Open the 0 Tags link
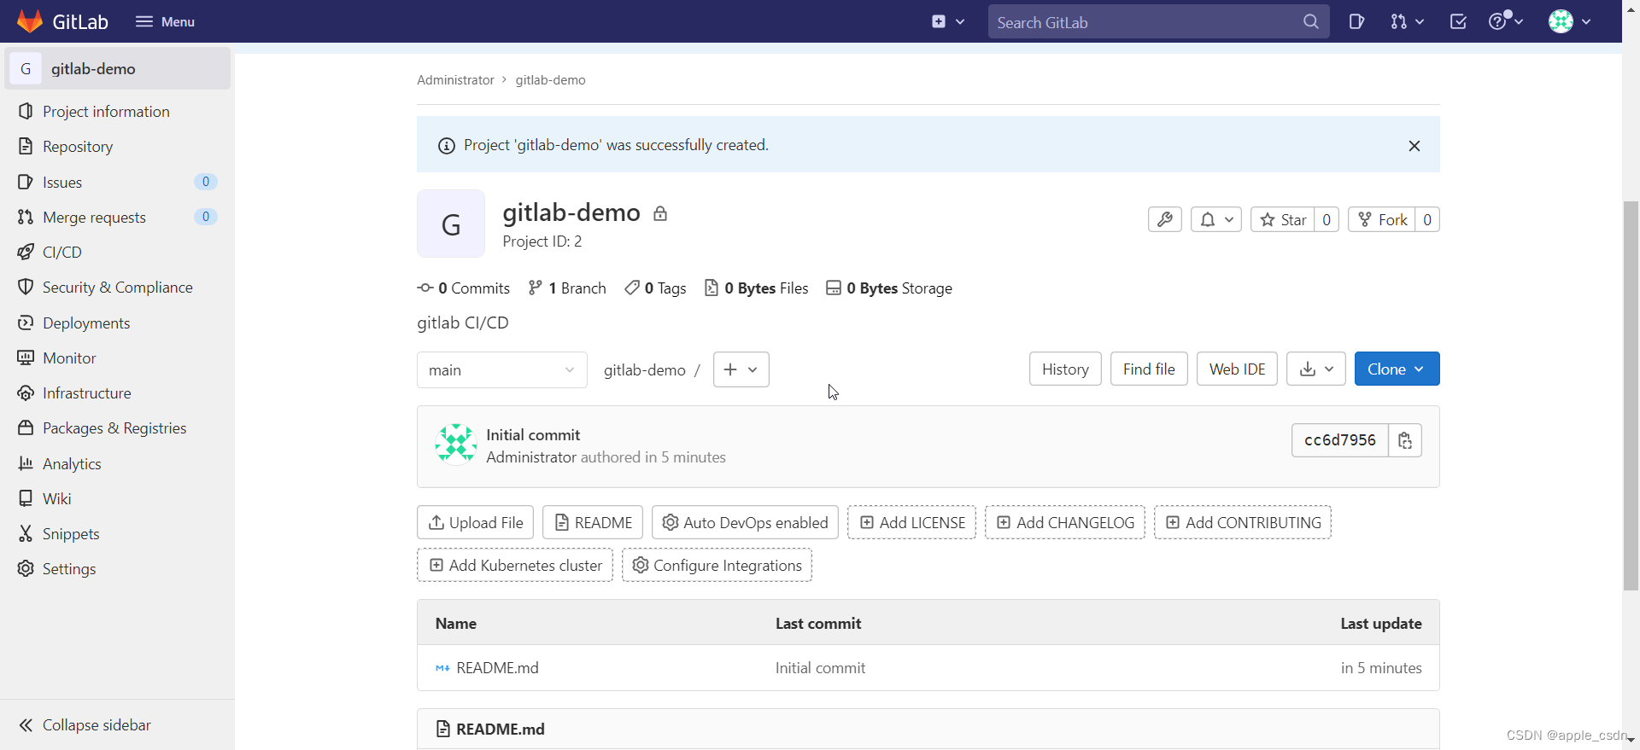Image resolution: width=1640 pixels, height=750 pixels. click(x=655, y=288)
